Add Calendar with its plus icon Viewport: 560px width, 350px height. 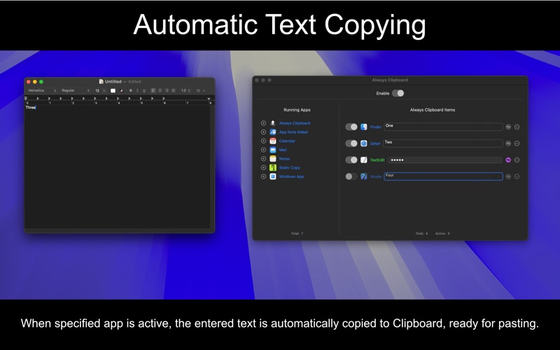pos(264,141)
